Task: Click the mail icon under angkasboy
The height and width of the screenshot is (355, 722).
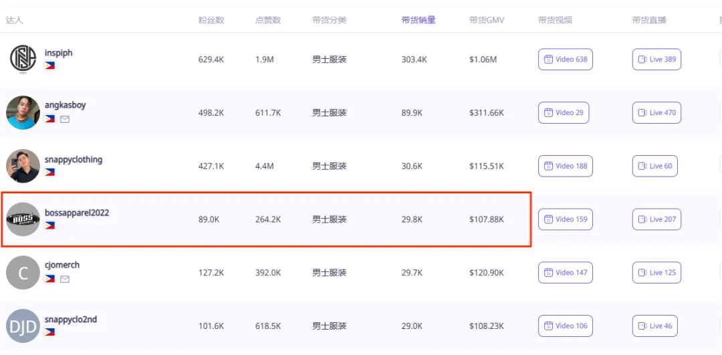Action: [65, 119]
